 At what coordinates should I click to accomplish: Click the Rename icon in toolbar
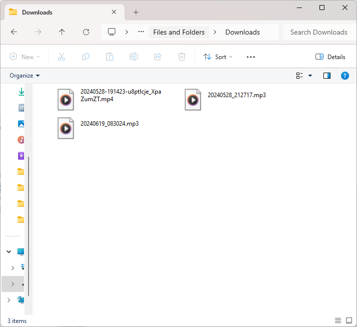(134, 57)
